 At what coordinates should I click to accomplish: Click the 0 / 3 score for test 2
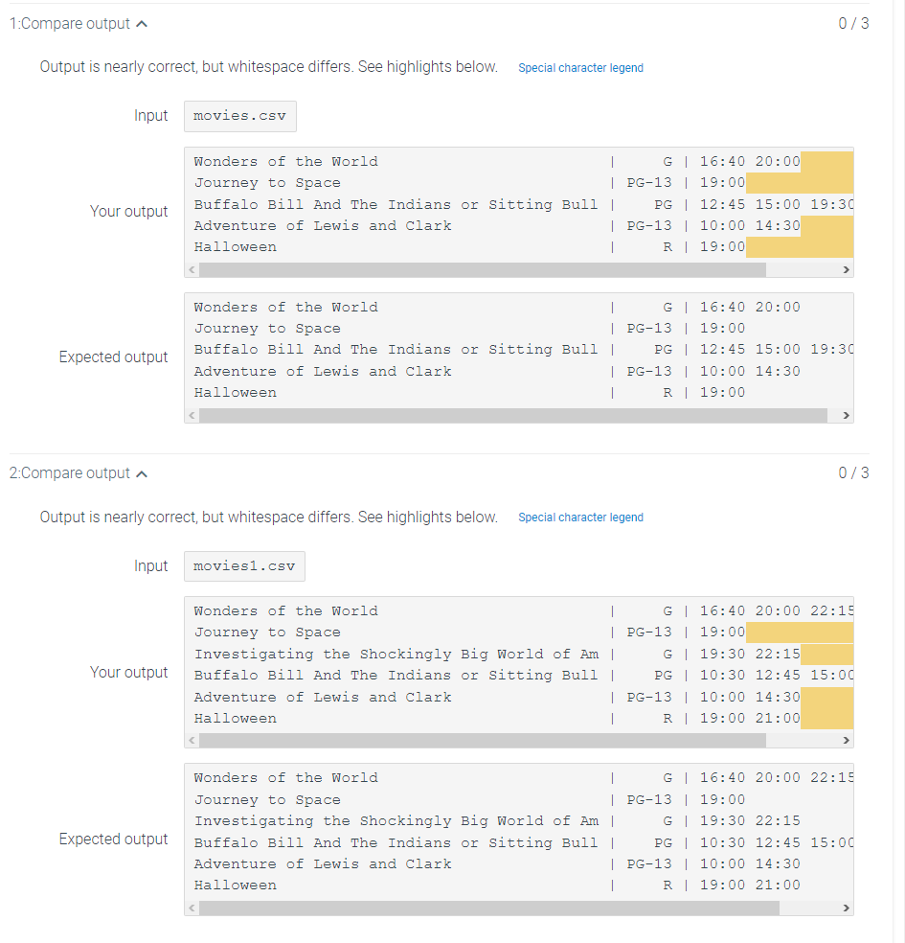(x=852, y=472)
